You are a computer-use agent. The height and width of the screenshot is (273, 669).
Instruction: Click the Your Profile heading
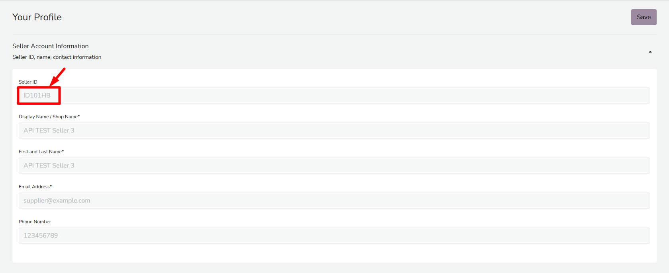pos(37,17)
